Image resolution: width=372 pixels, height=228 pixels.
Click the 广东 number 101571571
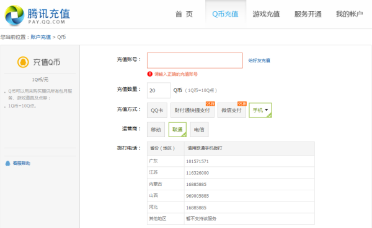(197, 161)
